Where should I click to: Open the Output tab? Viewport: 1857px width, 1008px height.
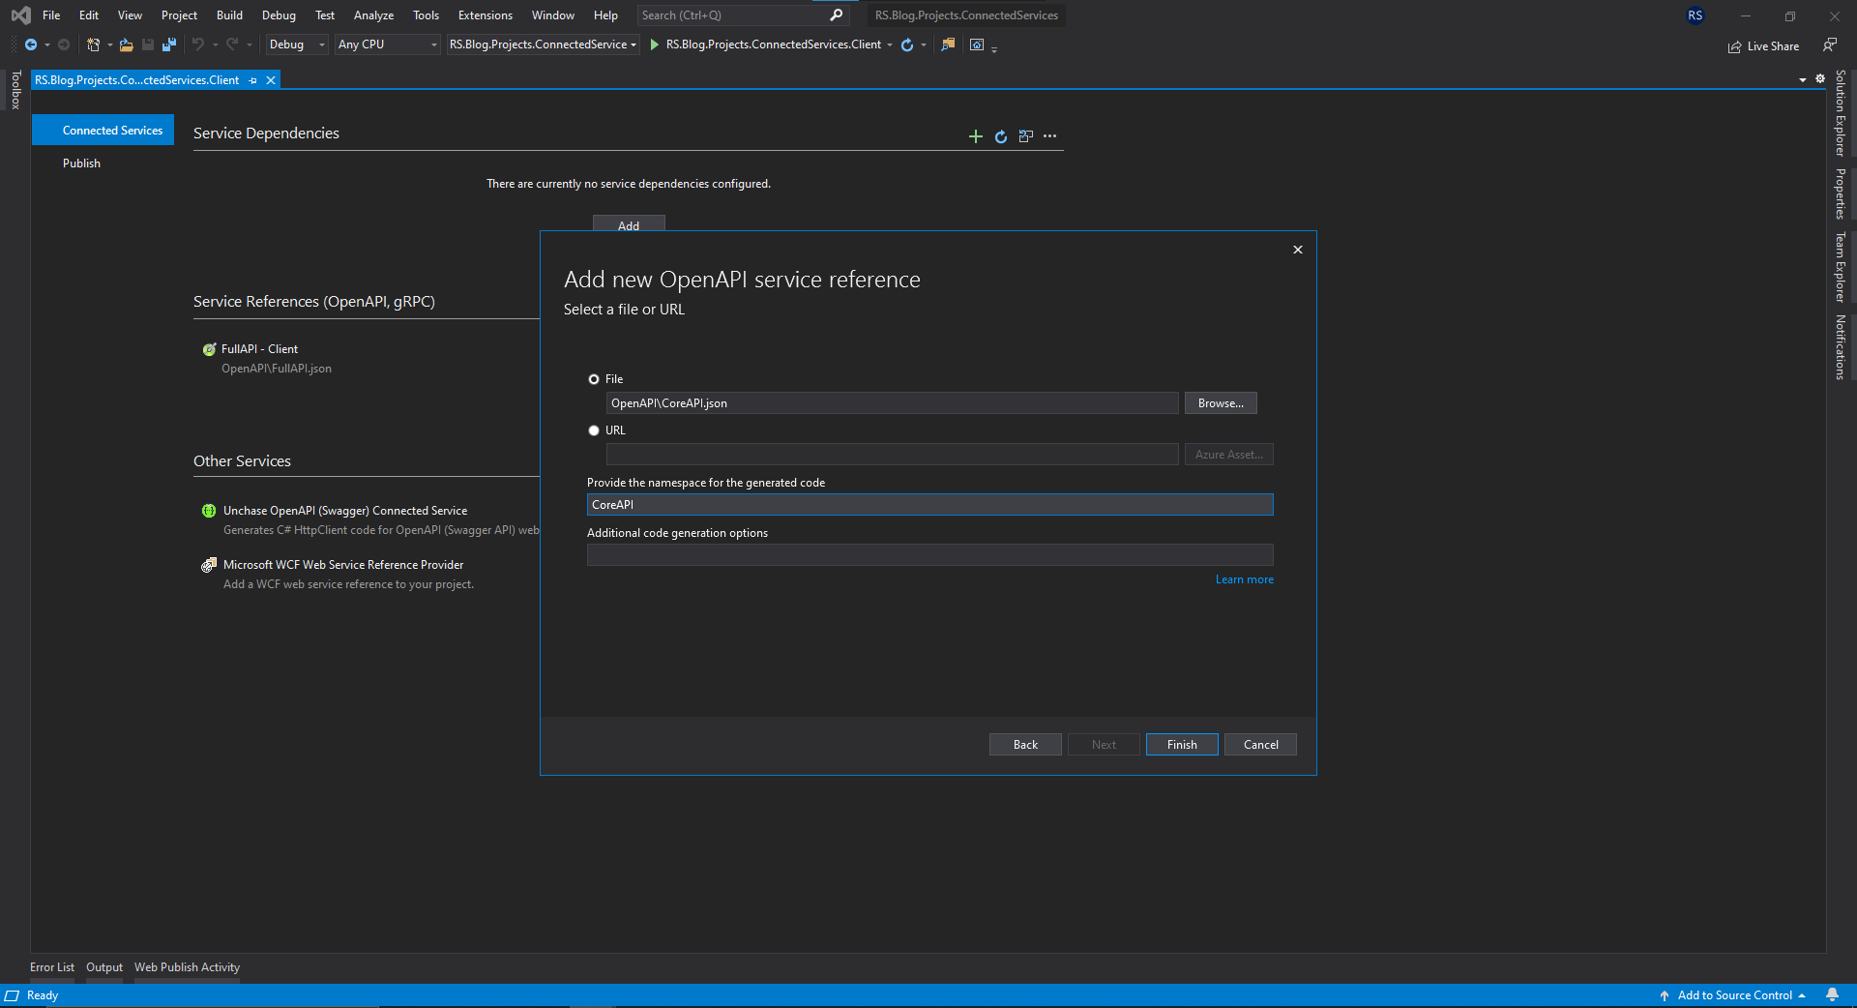(x=104, y=967)
